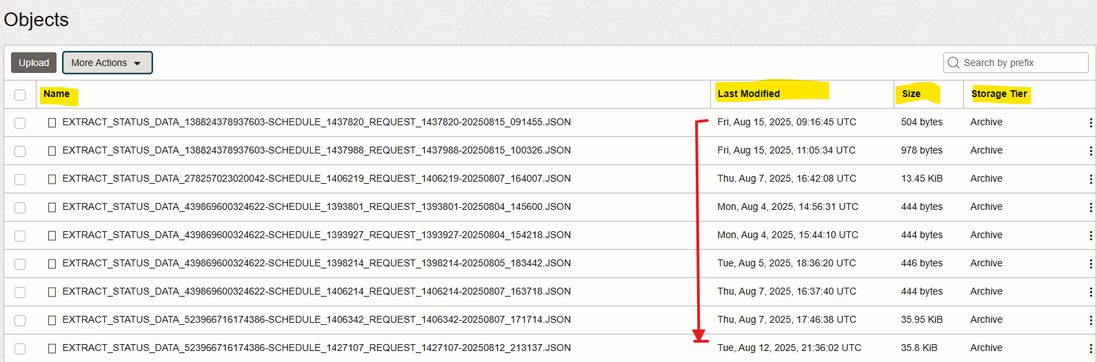Open actions menu for SCHEDULE_1406219 row
Image resolution: width=1097 pixels, height=362 pixels.
coord(1091,179)
